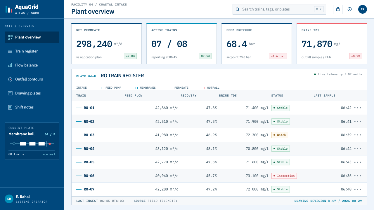This screenshot has height=210, width=374.
Task: Open the ER user avatar in header
Action: [363, 9]
